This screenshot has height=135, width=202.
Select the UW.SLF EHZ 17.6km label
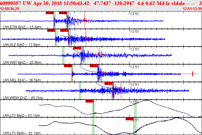tap(22, 45)
